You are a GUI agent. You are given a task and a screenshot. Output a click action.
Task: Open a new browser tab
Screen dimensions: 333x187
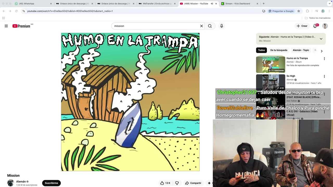[264, 4]
